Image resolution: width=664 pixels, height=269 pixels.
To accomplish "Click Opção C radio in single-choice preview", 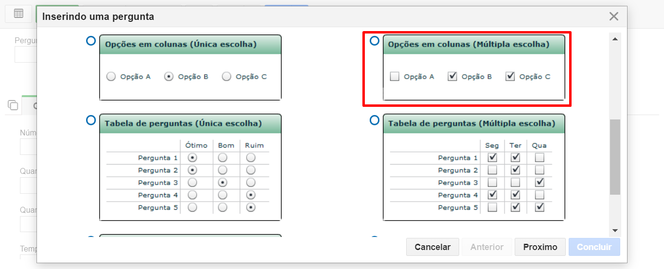I will pos(226,76).
